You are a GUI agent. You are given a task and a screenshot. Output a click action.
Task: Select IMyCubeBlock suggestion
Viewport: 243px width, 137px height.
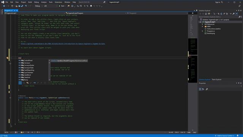point(26,75)
